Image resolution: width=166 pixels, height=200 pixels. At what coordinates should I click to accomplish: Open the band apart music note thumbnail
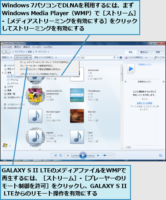point(35,116)
